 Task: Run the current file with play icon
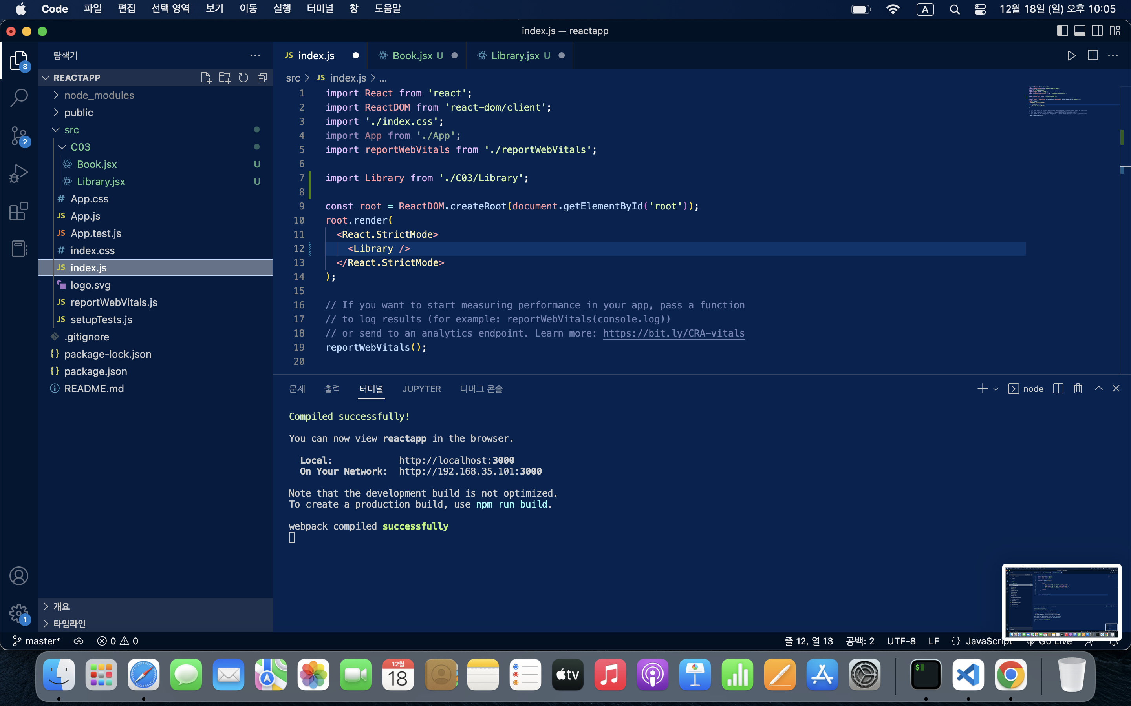(x=1072, y=56)
